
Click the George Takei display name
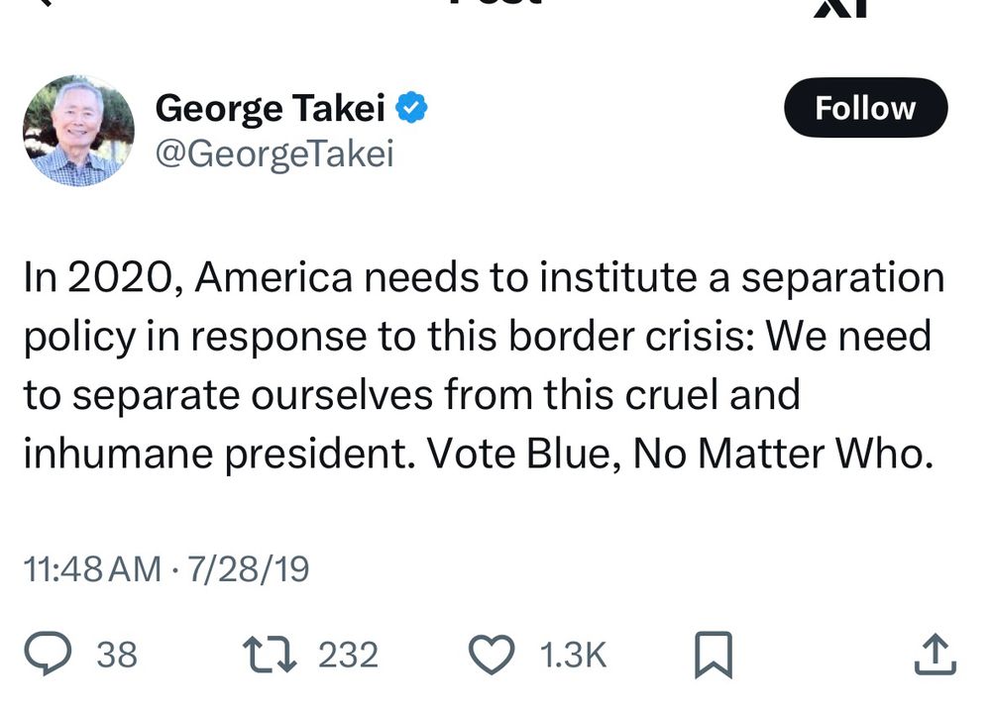coord(270,107)
